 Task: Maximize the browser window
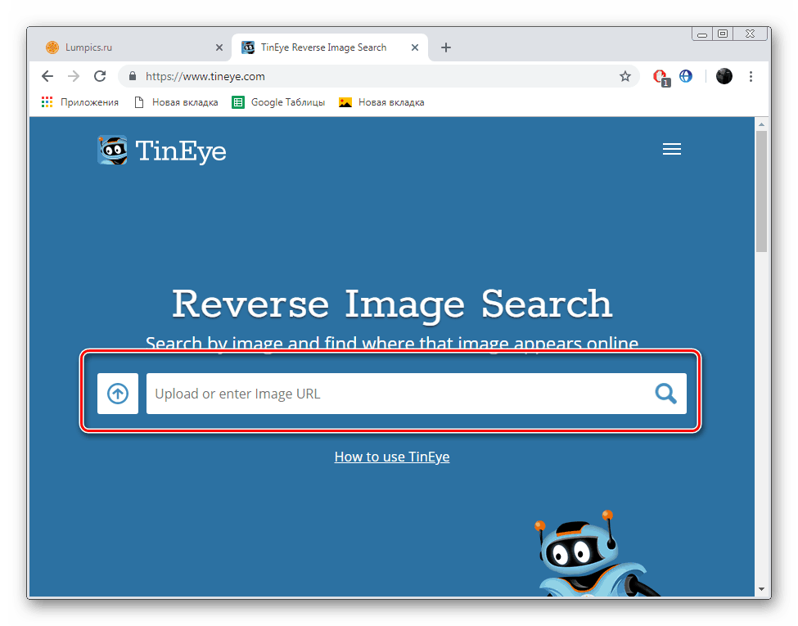723,34
